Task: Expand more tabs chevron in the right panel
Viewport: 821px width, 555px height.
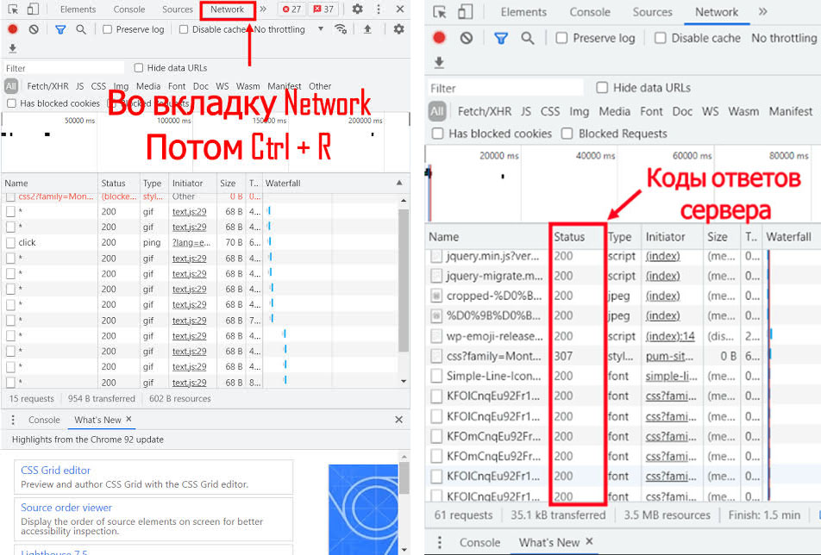Action: tap(762, 12)
